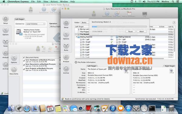
Task: Collapse the Wailing Asteroid folder in Left Target
Action: [76, 37]
